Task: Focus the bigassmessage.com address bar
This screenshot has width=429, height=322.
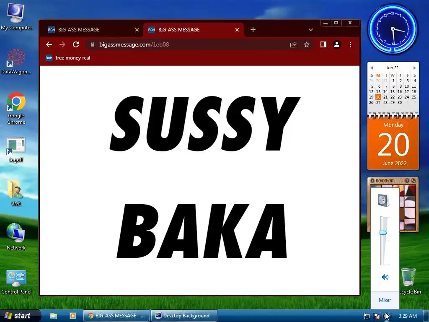Action: 191,44
